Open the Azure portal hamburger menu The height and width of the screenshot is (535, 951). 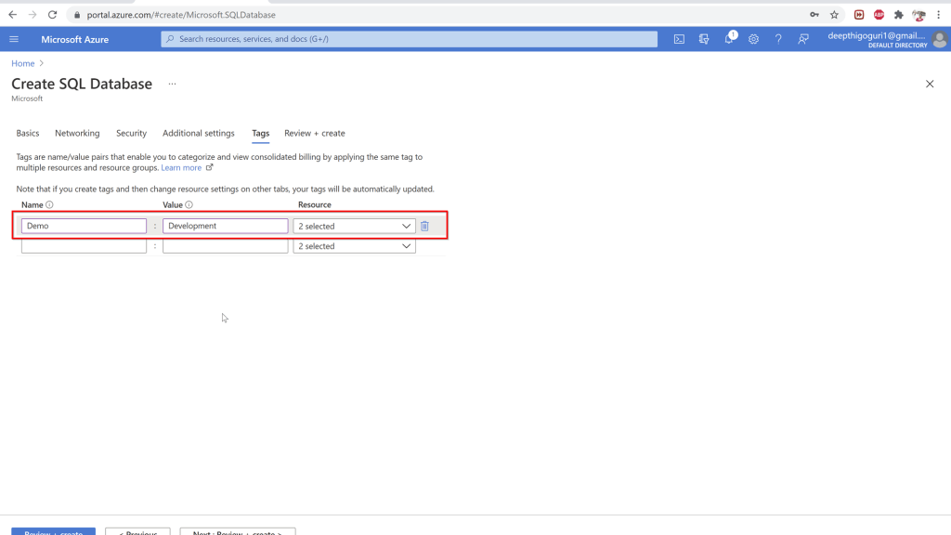[x=14, y=39]
